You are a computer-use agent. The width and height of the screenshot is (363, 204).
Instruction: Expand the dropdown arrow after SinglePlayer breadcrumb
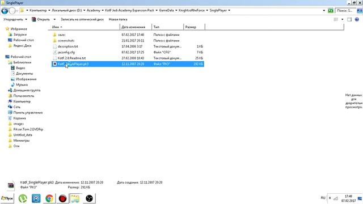(x=229, y=10)
